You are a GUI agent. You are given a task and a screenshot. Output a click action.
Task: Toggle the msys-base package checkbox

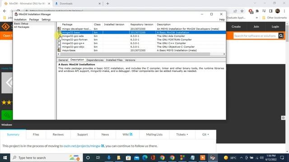[59, 50]
